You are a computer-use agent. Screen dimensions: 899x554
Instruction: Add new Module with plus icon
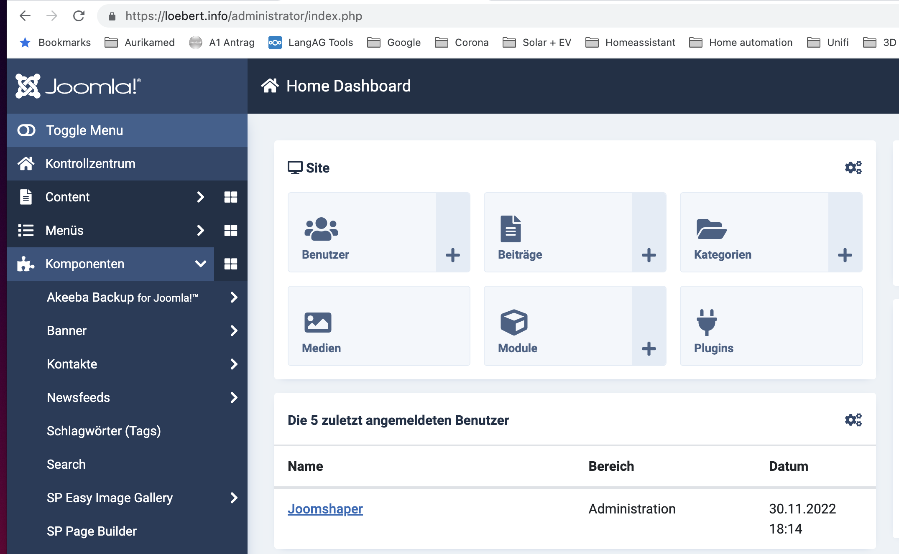point(649,348)
